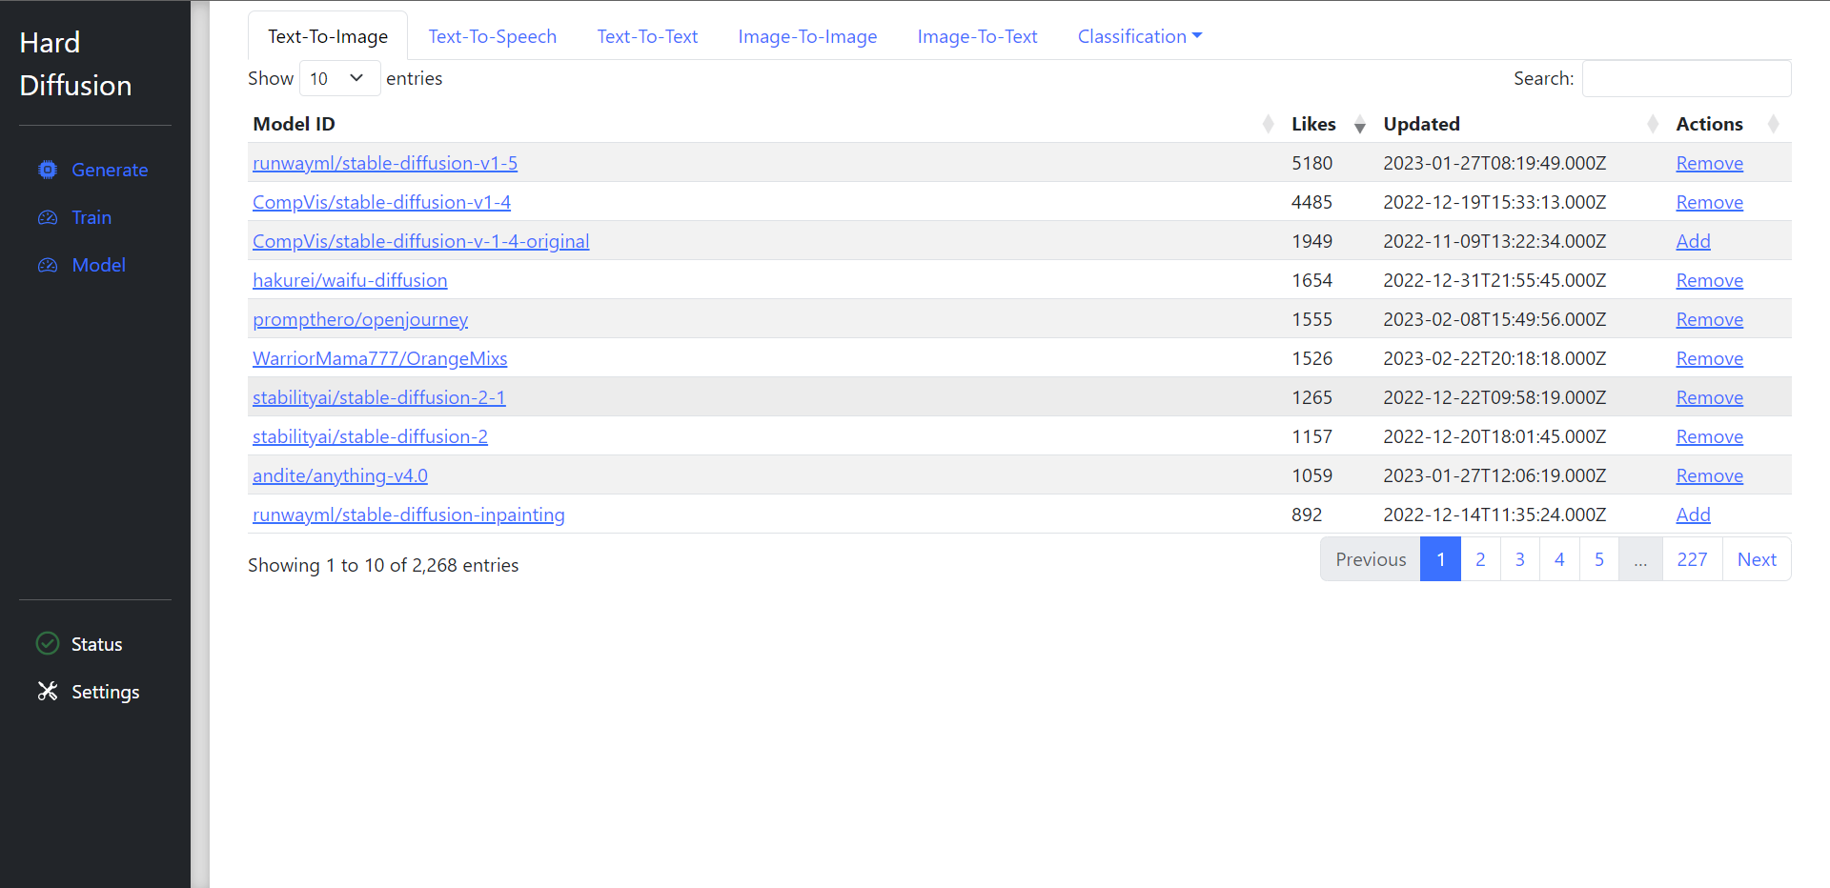Click the Next pagination button
This screenshot has width=1830, height=888.
pyautogui.click(x=1757, y=559)
